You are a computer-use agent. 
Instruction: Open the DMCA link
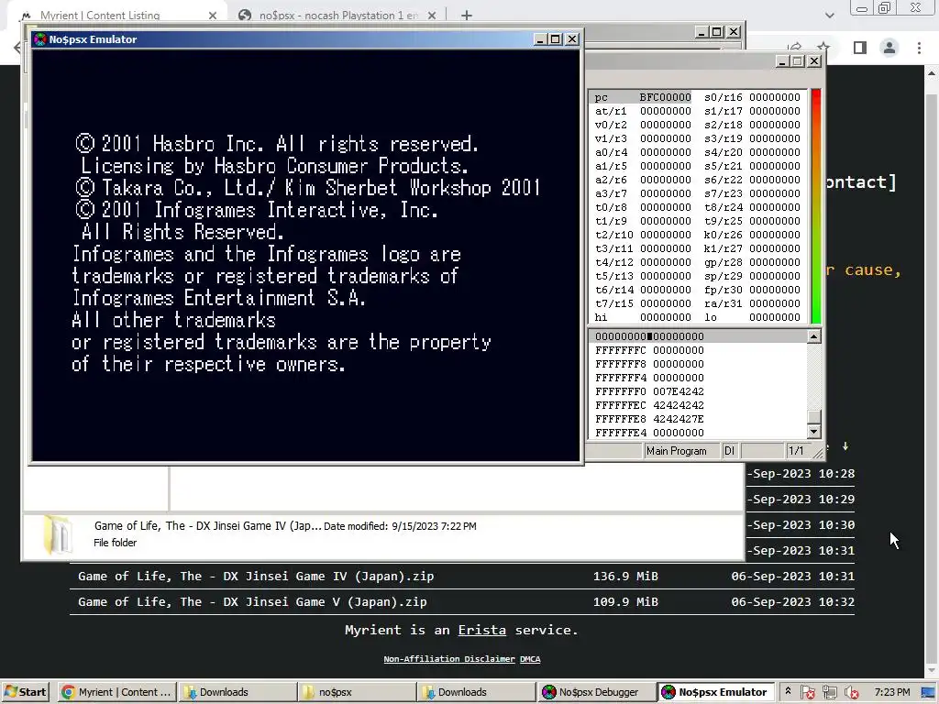coord(530,658)
